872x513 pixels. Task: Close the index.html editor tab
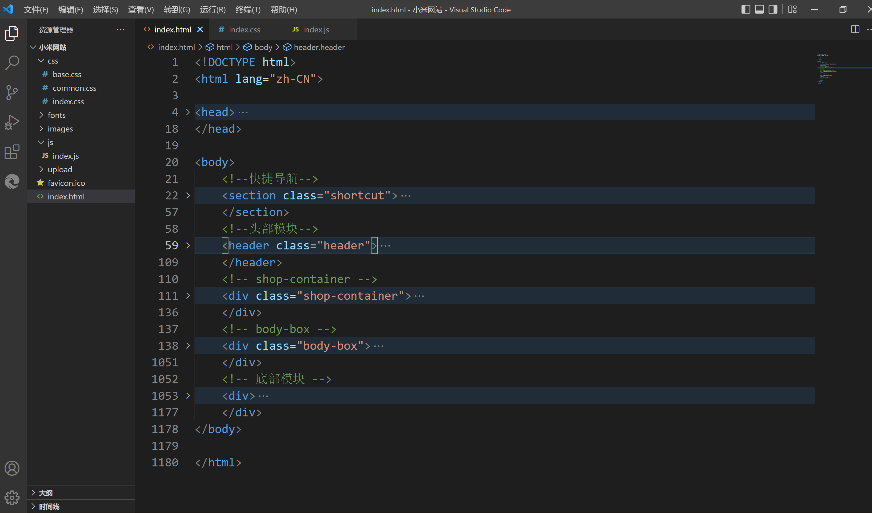(200, 30)
